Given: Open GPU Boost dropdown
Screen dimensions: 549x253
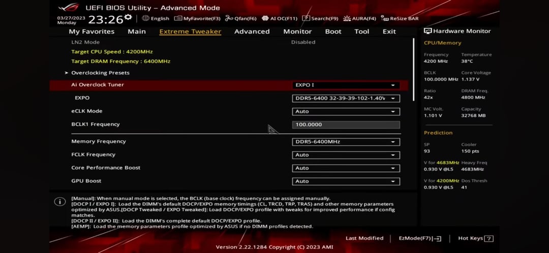Looking at the screenshot, I should pos(346,181).
